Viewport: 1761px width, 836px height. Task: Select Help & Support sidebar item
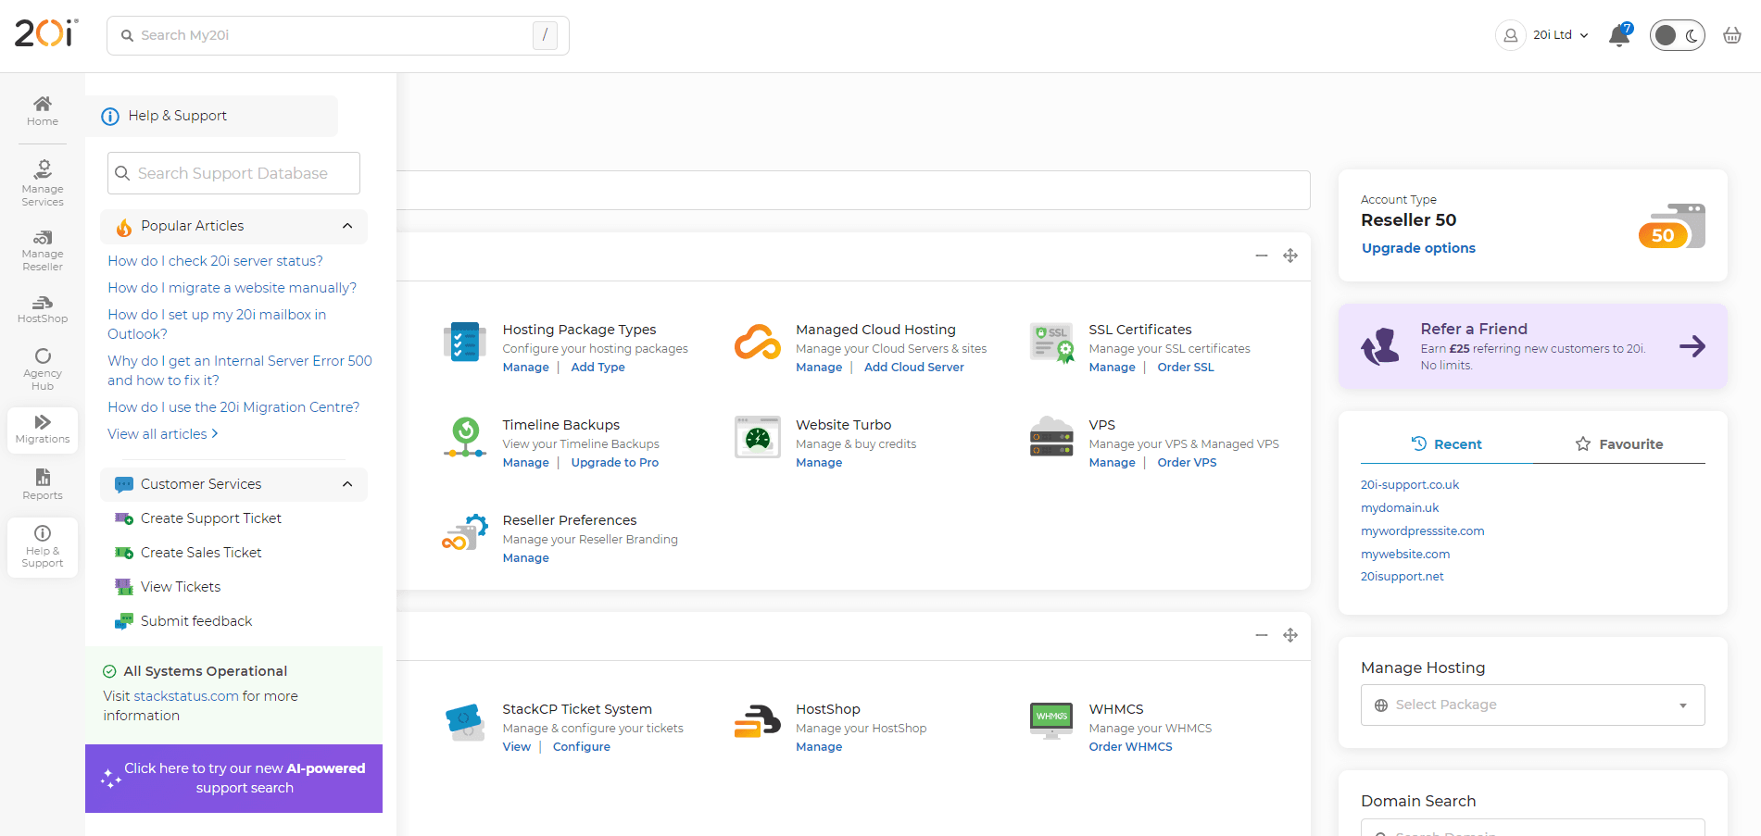[x=43, y=546]
